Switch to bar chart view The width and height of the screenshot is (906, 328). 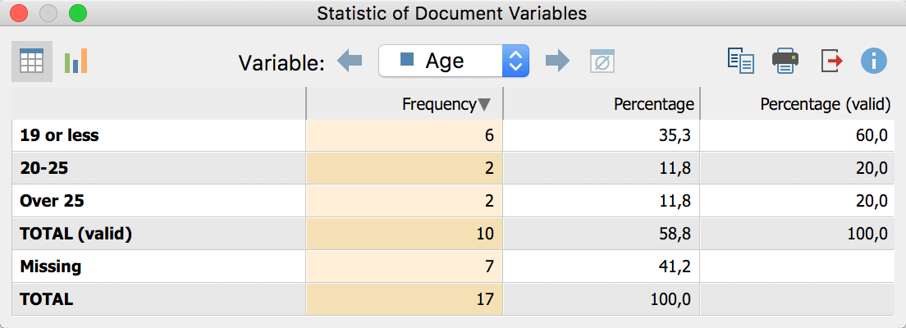pyautogui.click(x=75, y=61)
